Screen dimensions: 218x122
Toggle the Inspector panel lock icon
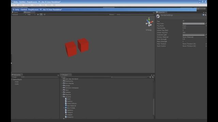click(x=204, y=13)
